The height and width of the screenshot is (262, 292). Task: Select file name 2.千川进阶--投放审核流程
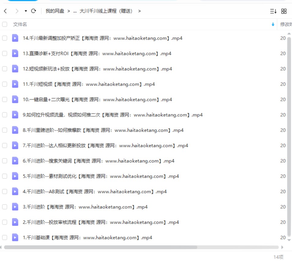point(101,222)
